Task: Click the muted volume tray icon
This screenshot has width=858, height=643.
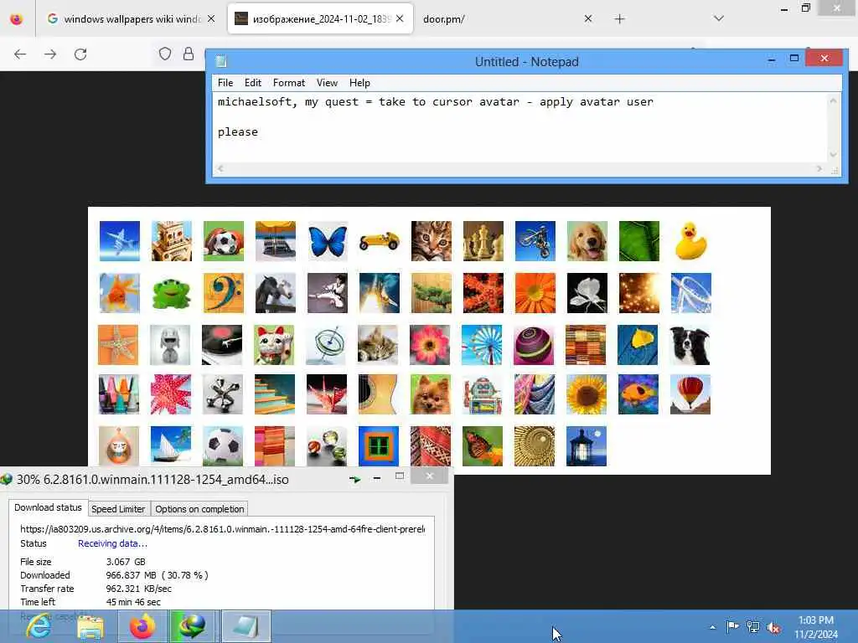Action: click(x=773, y=627)
